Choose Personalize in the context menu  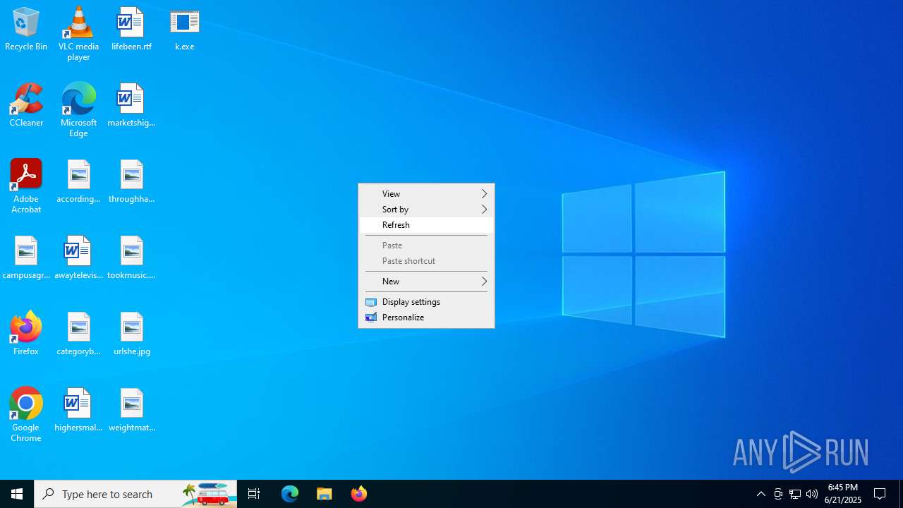pyautogui.click(x=426, y=317)
